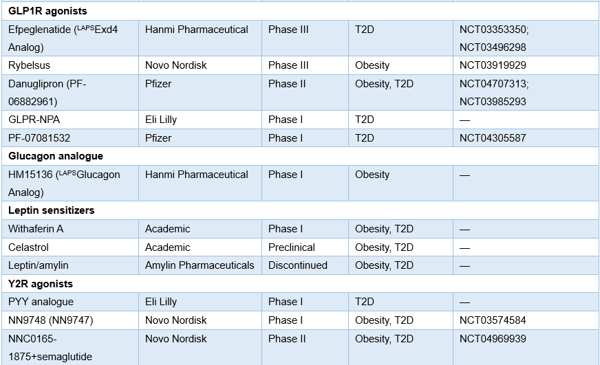Click the Discontinued status for Leptin/amylin

pyautogui.click(x=298, y=265)
